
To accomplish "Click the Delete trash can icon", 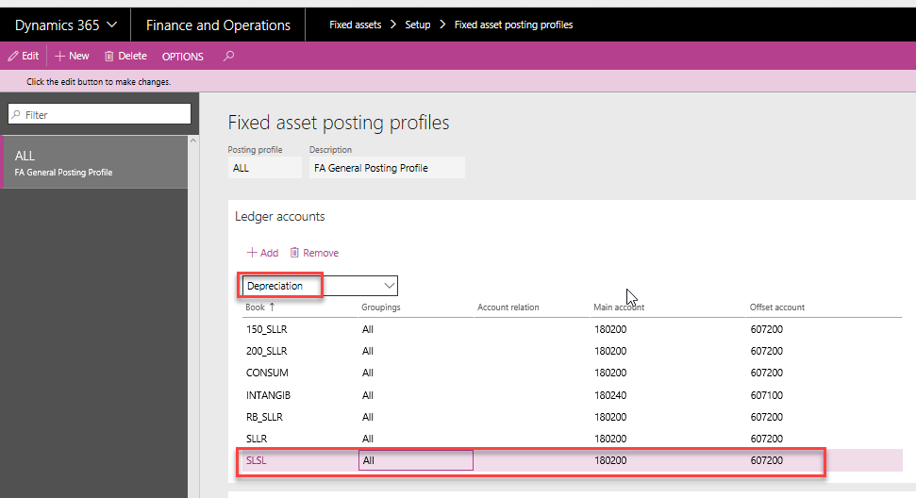I will pyautogui.click(x=109, y=57).
